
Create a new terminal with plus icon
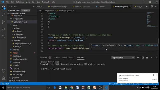[x=138, y=58]
